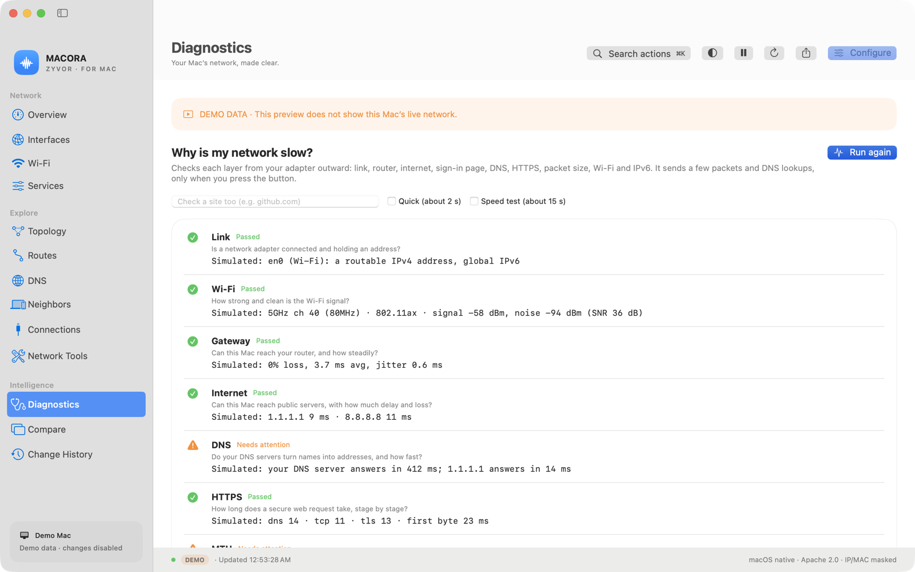Select Diagnostics in the sidebar

[x=76, y=404]
